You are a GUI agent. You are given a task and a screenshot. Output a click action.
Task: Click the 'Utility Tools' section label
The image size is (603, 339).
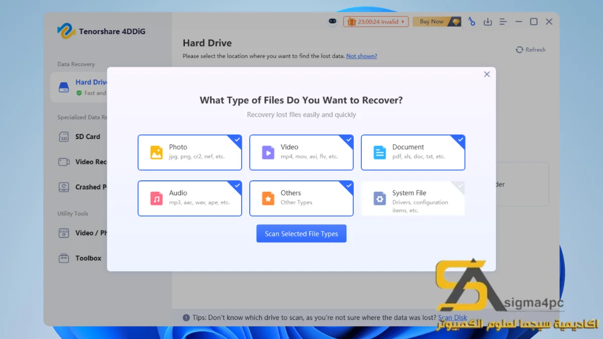[x=73, y=213]
